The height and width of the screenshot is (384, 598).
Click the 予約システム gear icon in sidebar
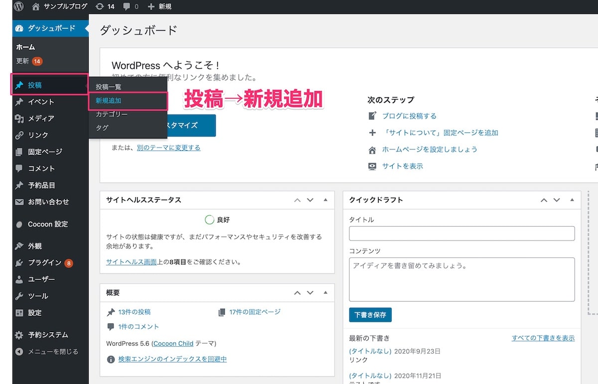19,335
